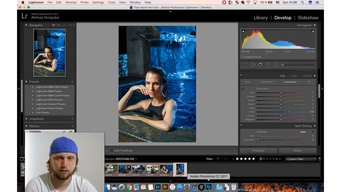
Task: Click the Luminance targeted adjustment tool
Action: point(243,89)
